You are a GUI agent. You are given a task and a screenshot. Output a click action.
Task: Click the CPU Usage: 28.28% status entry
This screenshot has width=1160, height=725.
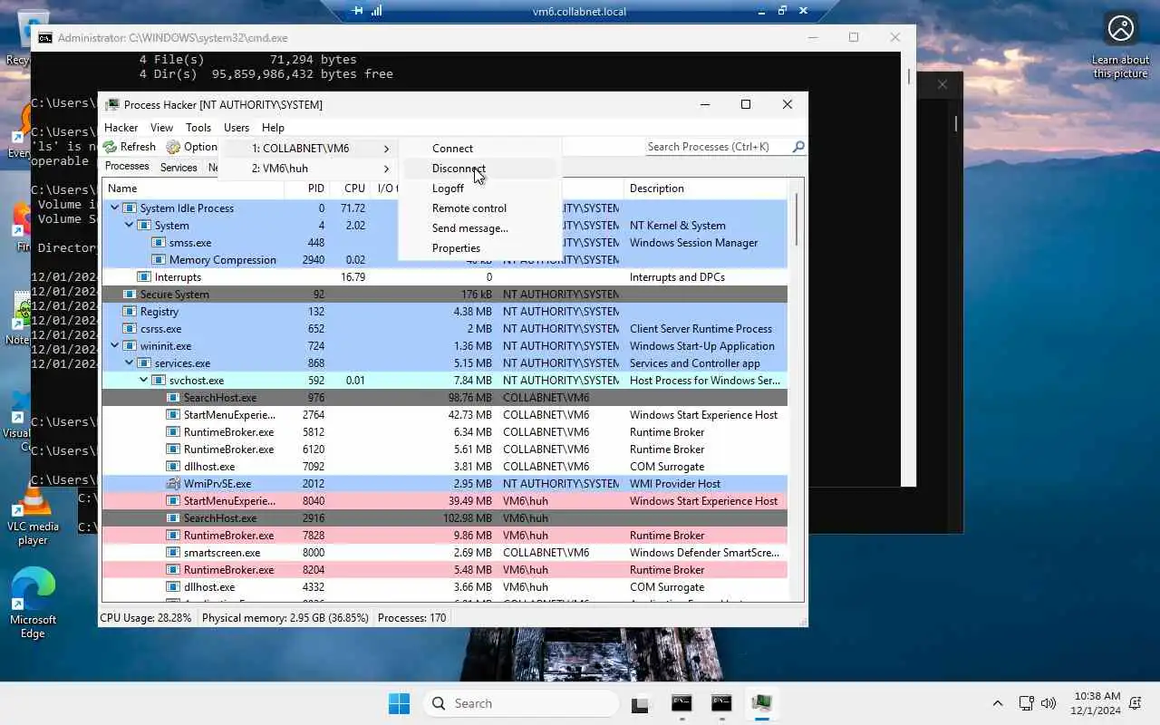click(x=146, y=618)
